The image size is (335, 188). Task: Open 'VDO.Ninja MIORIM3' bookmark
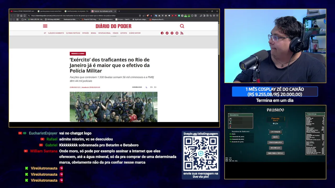click(52, 19)
